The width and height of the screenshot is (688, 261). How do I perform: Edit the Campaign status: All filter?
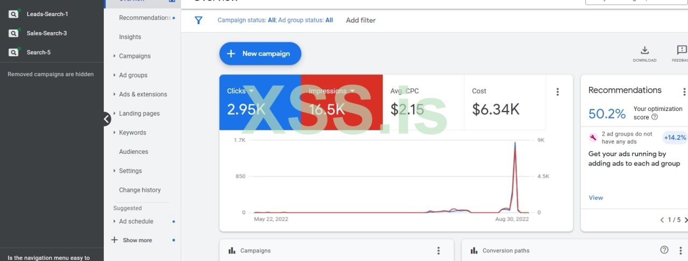[246, 20]
